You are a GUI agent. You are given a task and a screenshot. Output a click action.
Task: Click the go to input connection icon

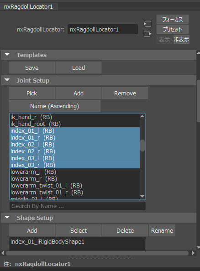click(x=147, y=24)
